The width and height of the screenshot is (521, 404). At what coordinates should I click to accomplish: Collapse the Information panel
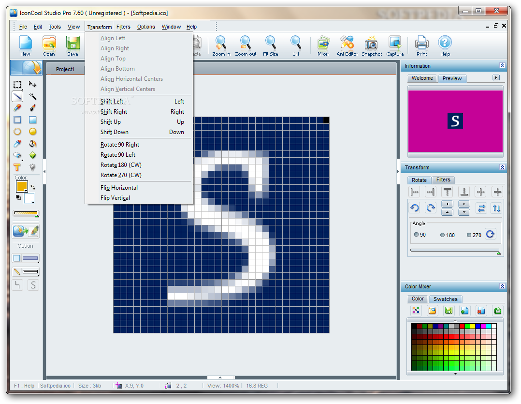tap(502, 66)
